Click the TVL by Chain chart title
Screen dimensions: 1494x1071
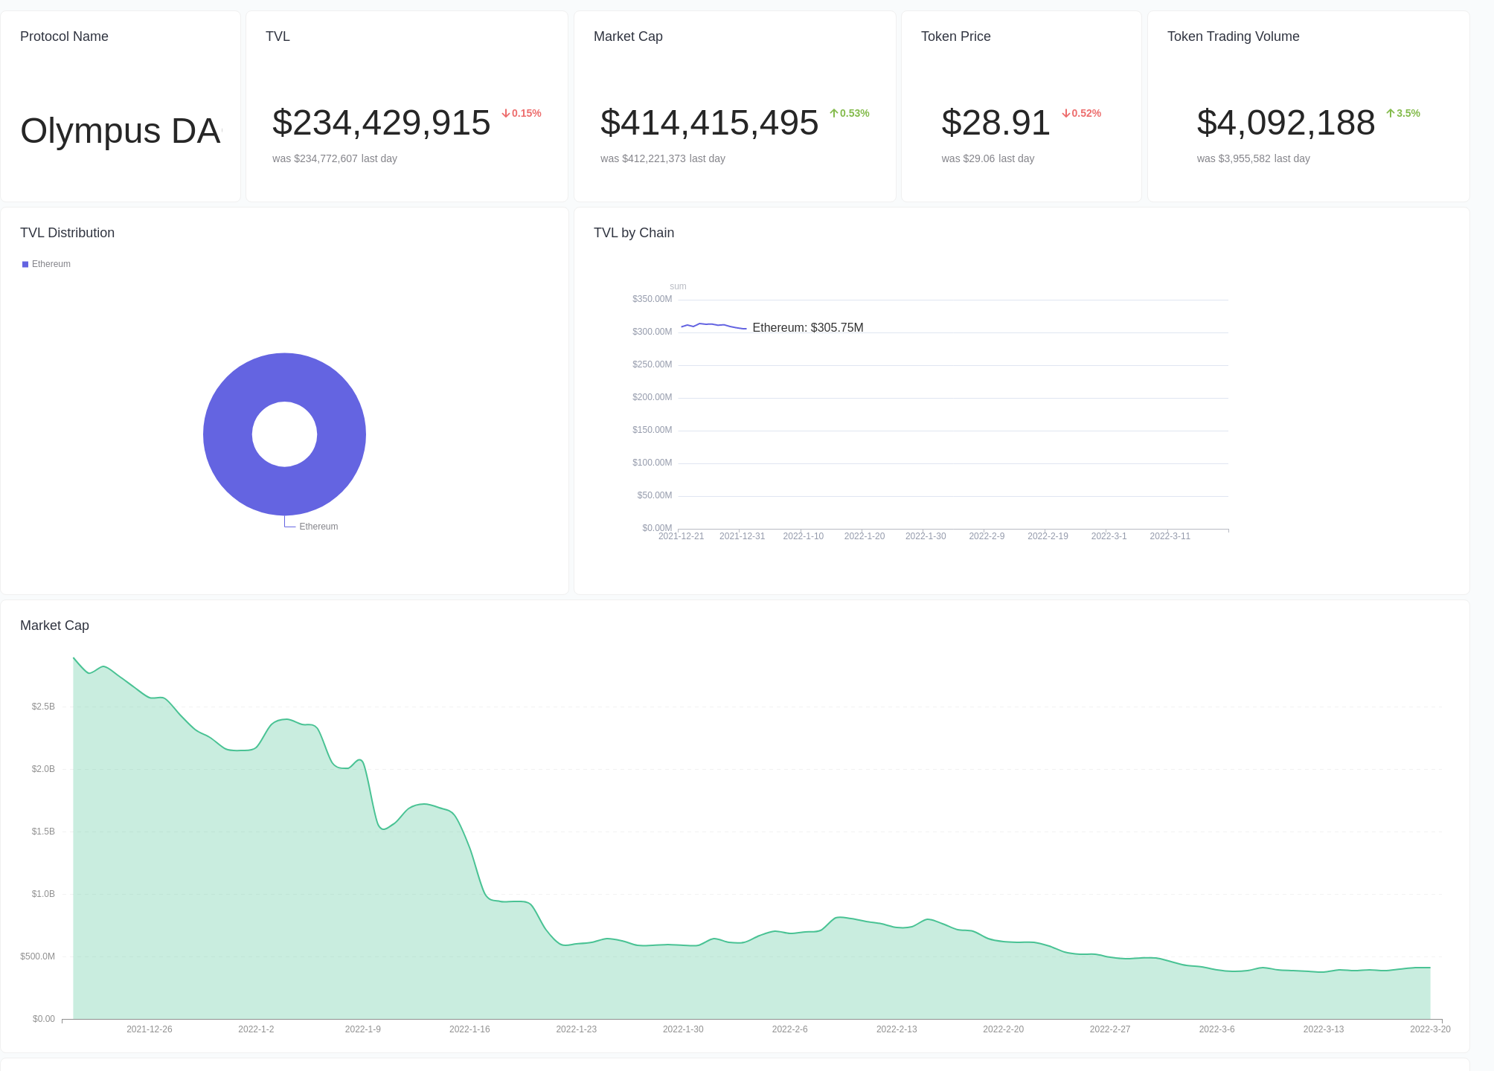point(633,233)
